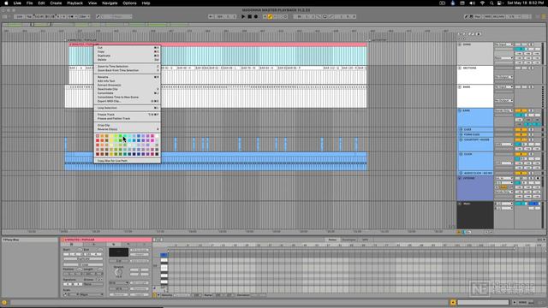
Task: Open the SONG track input type dropdown
Action: click(x=503, y=44)
